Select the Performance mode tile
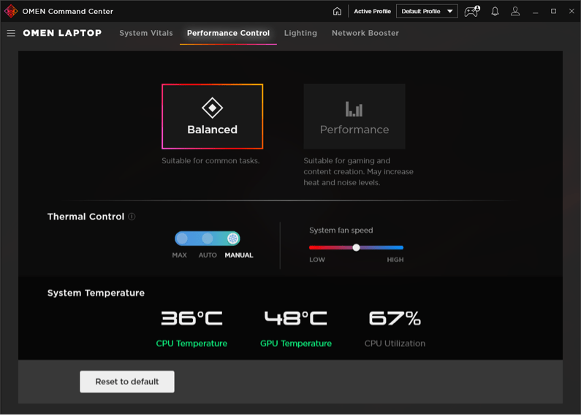 point(354,116)
